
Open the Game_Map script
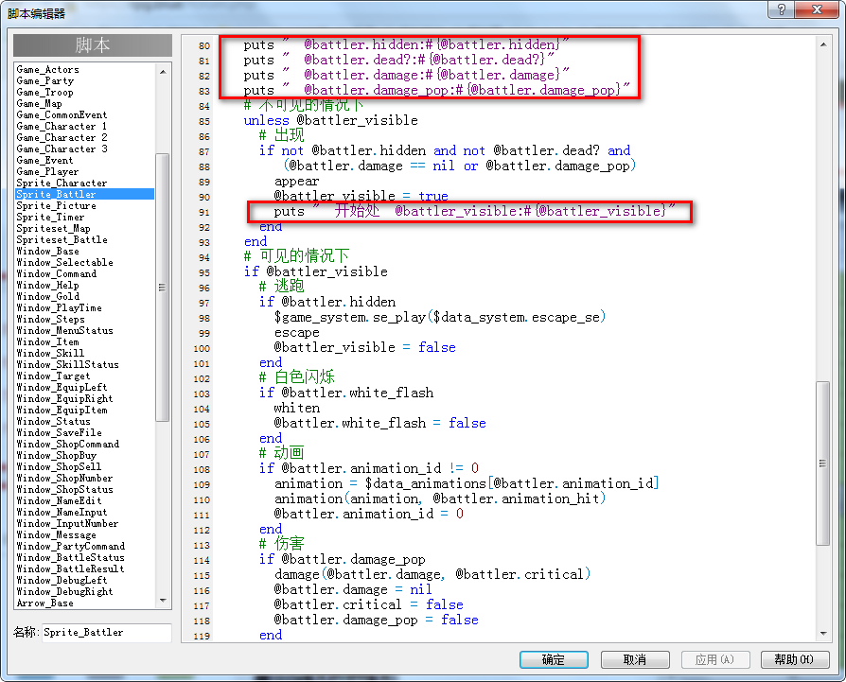40,103
